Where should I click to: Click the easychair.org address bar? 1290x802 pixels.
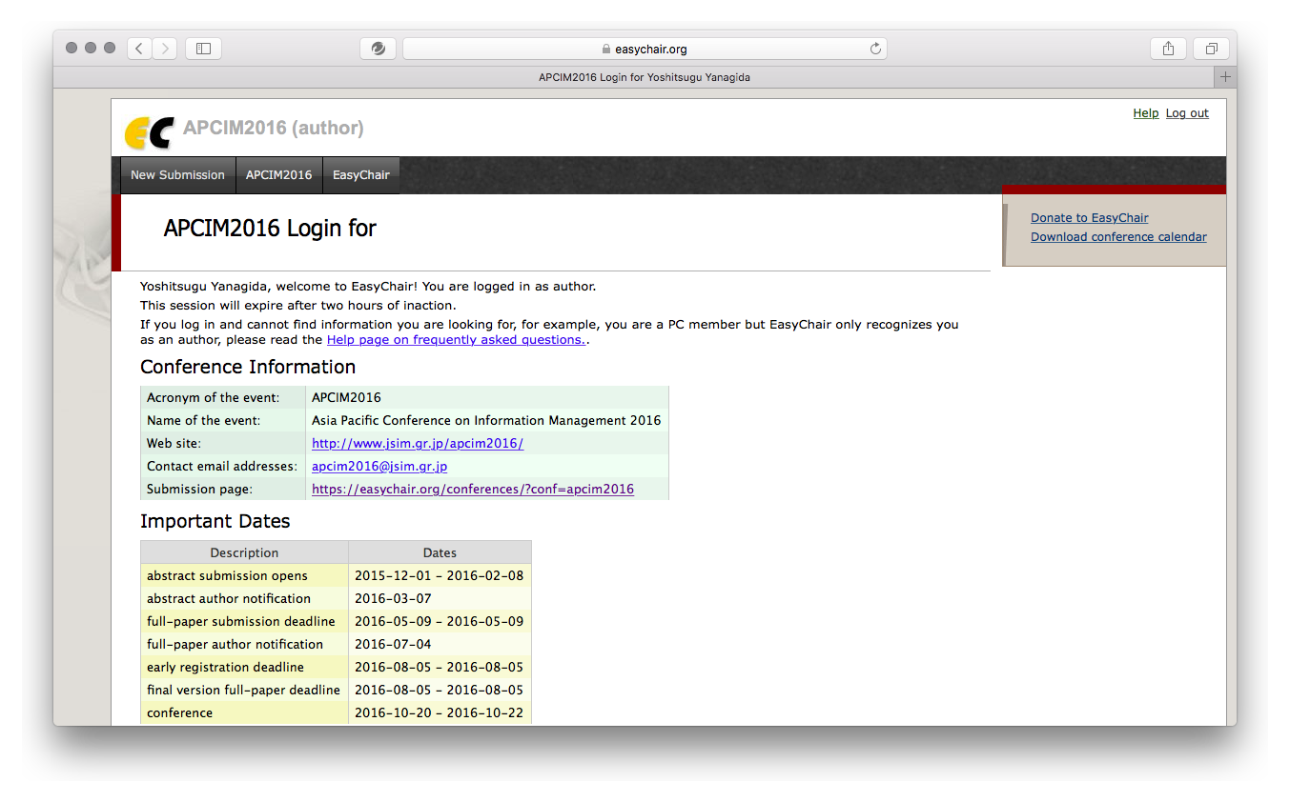[x=645, y=49]
